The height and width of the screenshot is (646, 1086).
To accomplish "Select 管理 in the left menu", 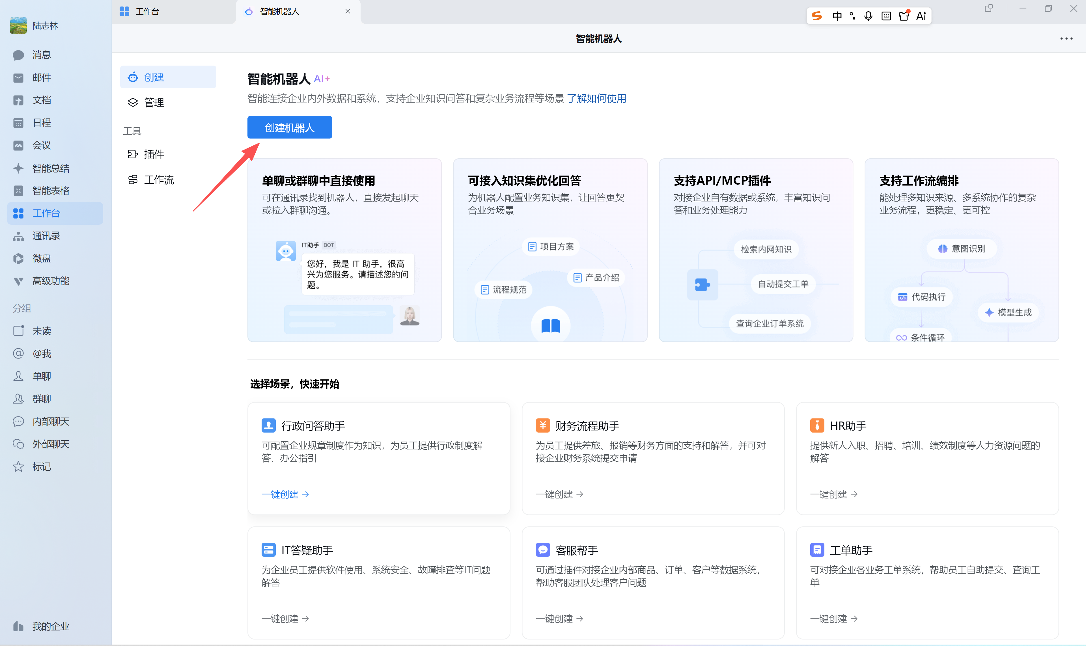I will pyautogui.click(x=168, y=102).
